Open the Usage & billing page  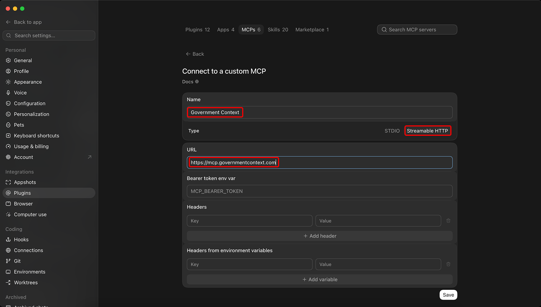49,147
